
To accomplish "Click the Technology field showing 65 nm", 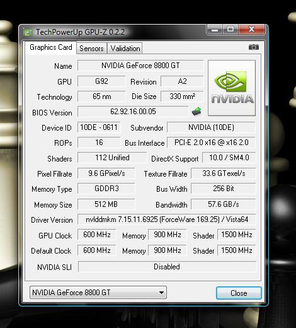I will 101,97.
